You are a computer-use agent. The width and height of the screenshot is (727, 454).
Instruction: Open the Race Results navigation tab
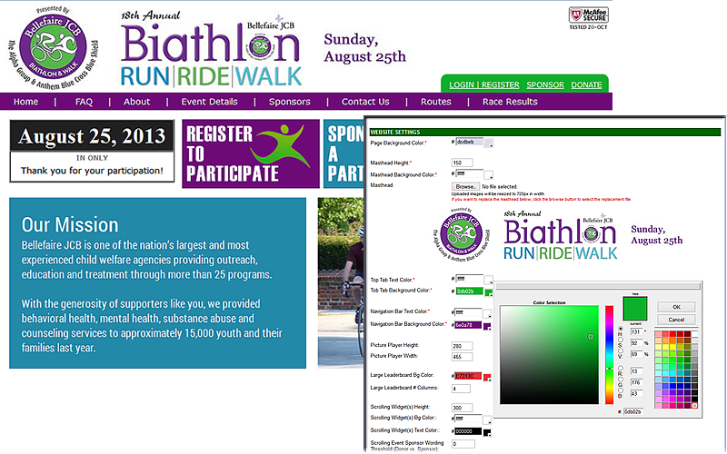pos(510,102)
